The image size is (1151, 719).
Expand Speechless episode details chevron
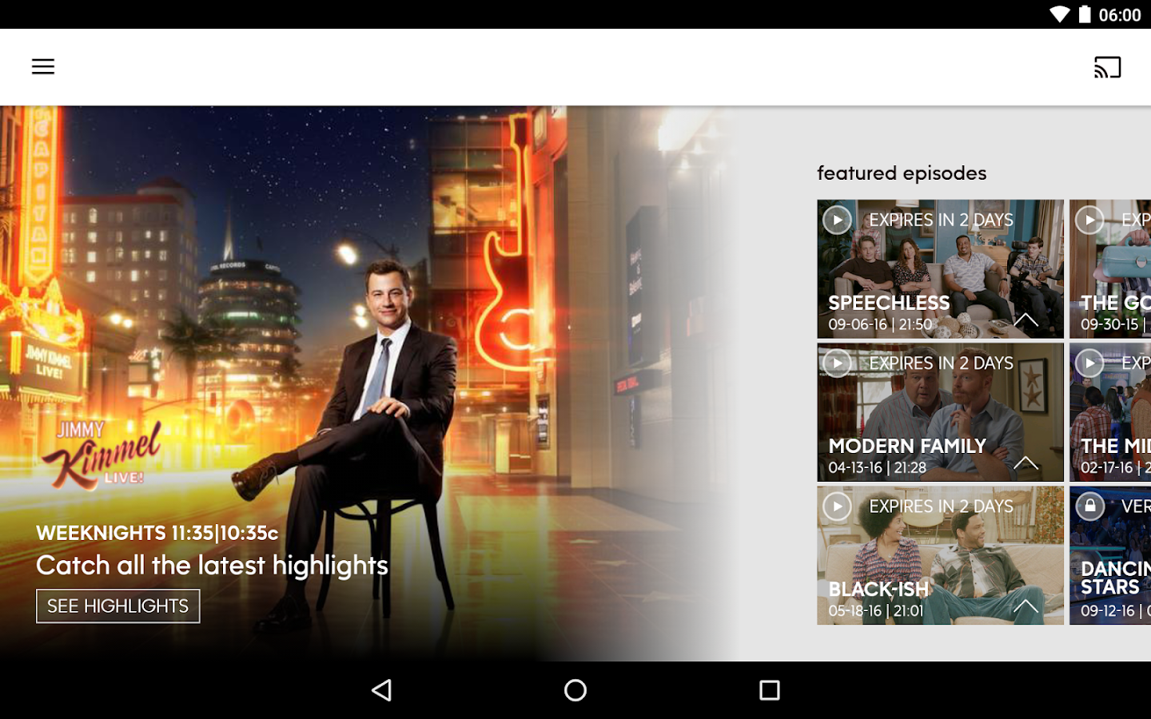coord(1026,320)
